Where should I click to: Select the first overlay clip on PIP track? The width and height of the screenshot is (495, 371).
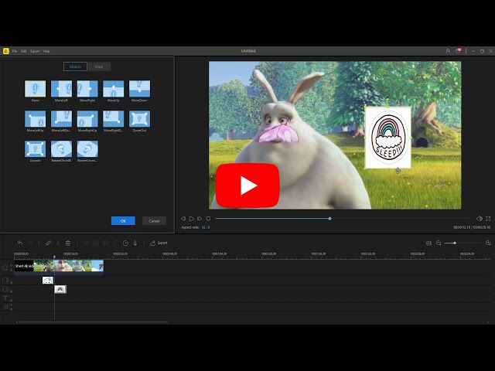coord(48,280)
